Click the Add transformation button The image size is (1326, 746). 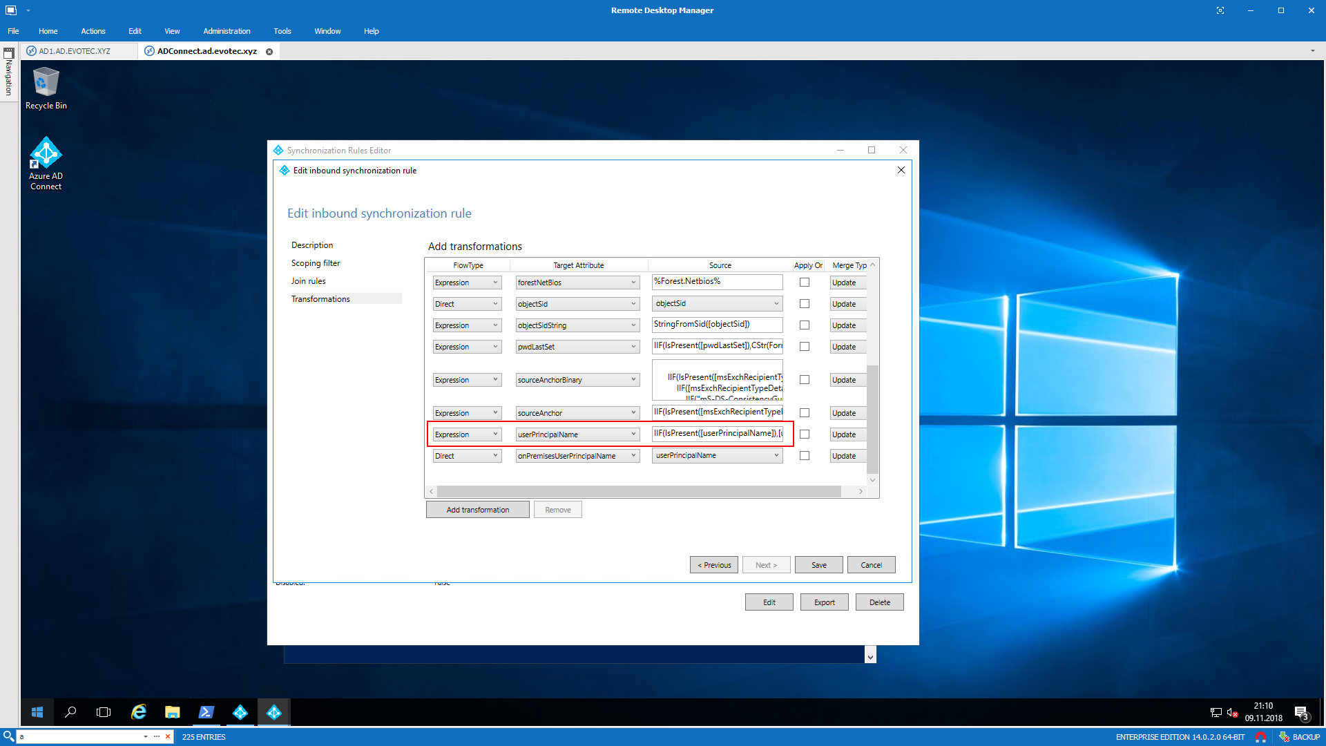(477, 510)
